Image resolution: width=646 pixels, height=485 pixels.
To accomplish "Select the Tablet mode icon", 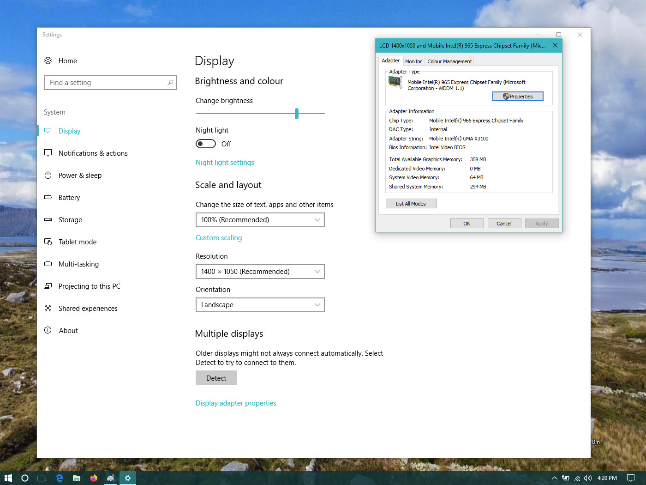I will (x=48, y=242).
